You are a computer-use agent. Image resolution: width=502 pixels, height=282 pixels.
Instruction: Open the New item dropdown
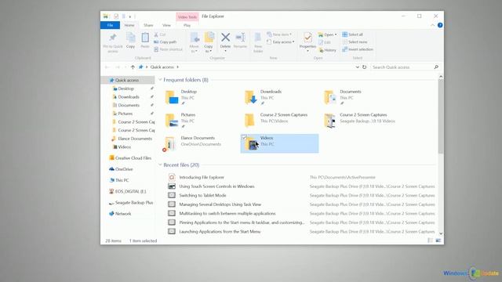point(279,34)
